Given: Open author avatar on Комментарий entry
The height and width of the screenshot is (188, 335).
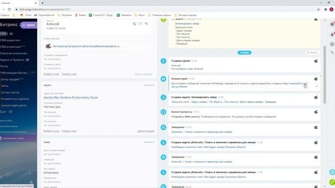Looking at the screenshot, I should point(316,79).
